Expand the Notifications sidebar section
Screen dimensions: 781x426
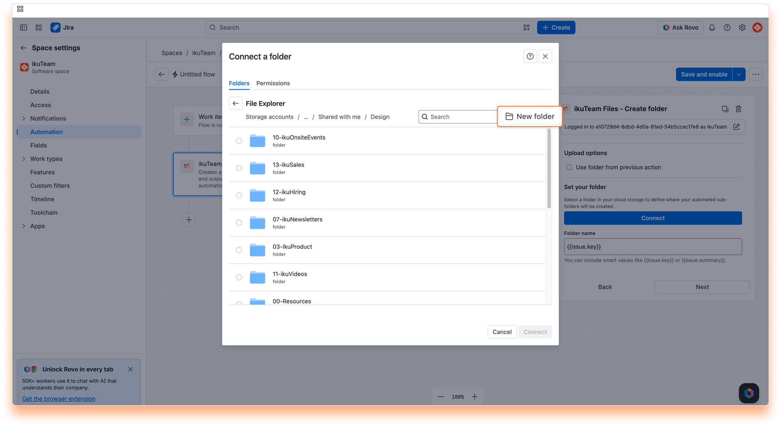click(24, 118)
